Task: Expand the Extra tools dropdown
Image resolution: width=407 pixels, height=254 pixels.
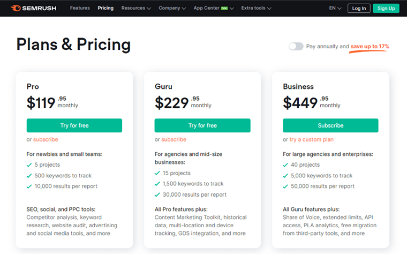Action: point(256,8)
